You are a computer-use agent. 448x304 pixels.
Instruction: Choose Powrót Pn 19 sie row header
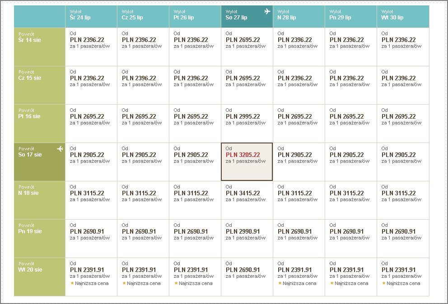click(40, 239)
